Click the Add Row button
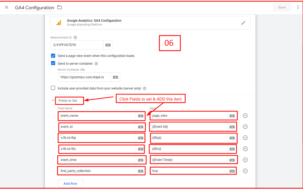This screenshot has height=189, width=303. 70,183
